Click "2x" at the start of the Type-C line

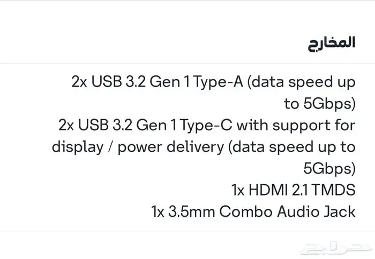(67, 125)
